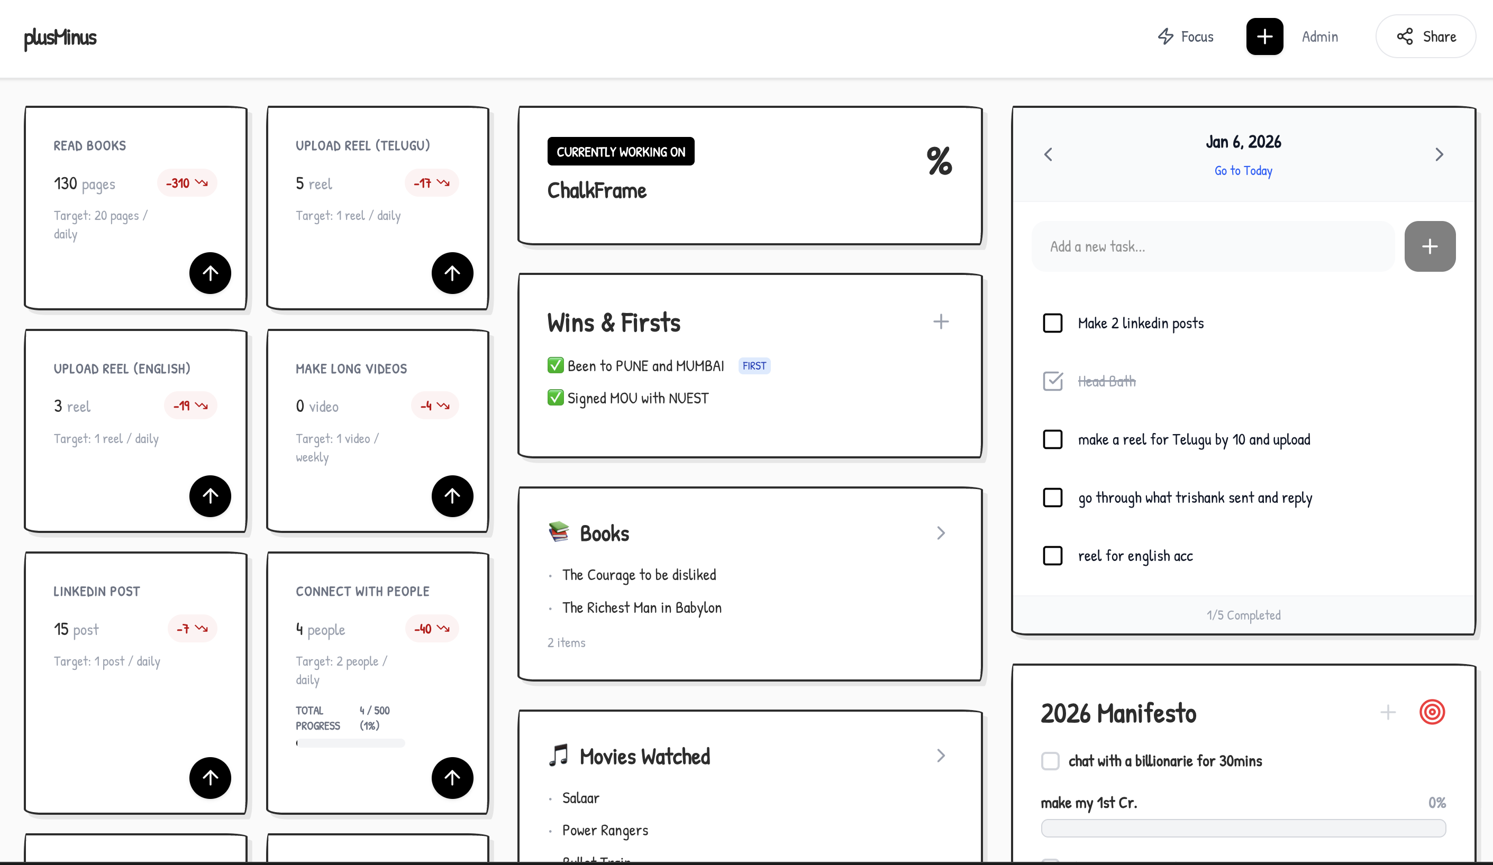
Task: Click the percent icon on ChalkFrame card
Action: [x=939, y=161]
